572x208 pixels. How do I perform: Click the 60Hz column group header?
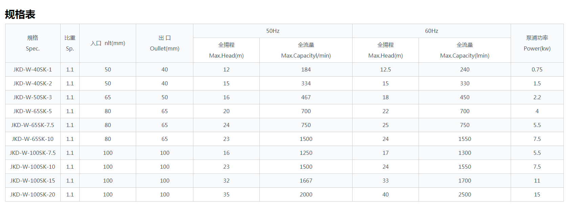[431, 31]
